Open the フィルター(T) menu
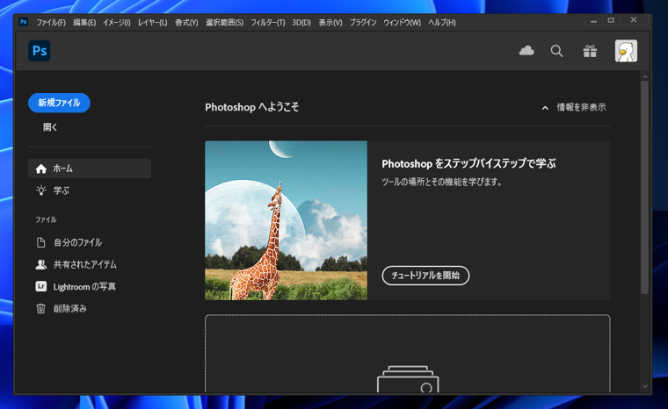 267,23
